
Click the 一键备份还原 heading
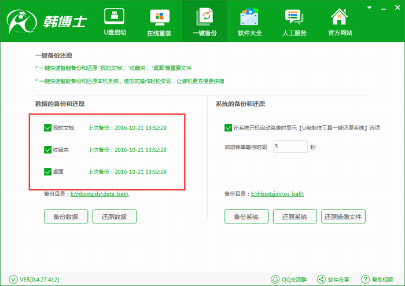point(54,55)
